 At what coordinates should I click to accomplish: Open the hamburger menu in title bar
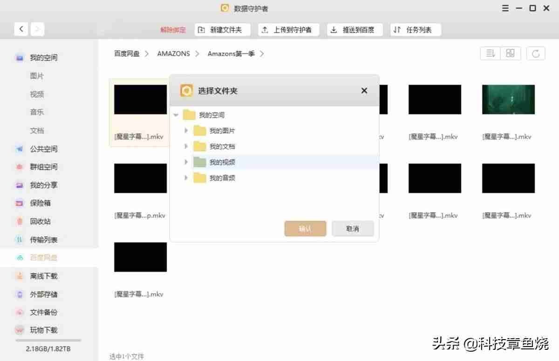tap(505, 8)
